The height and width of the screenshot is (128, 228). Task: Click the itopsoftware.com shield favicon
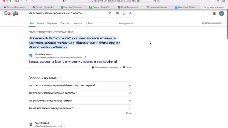click(31, 55)
